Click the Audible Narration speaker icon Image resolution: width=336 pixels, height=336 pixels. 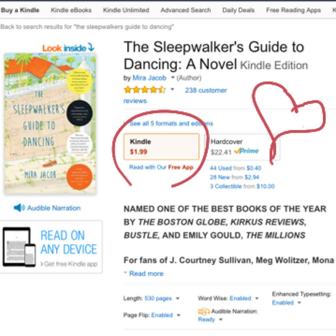click(19, 208)
